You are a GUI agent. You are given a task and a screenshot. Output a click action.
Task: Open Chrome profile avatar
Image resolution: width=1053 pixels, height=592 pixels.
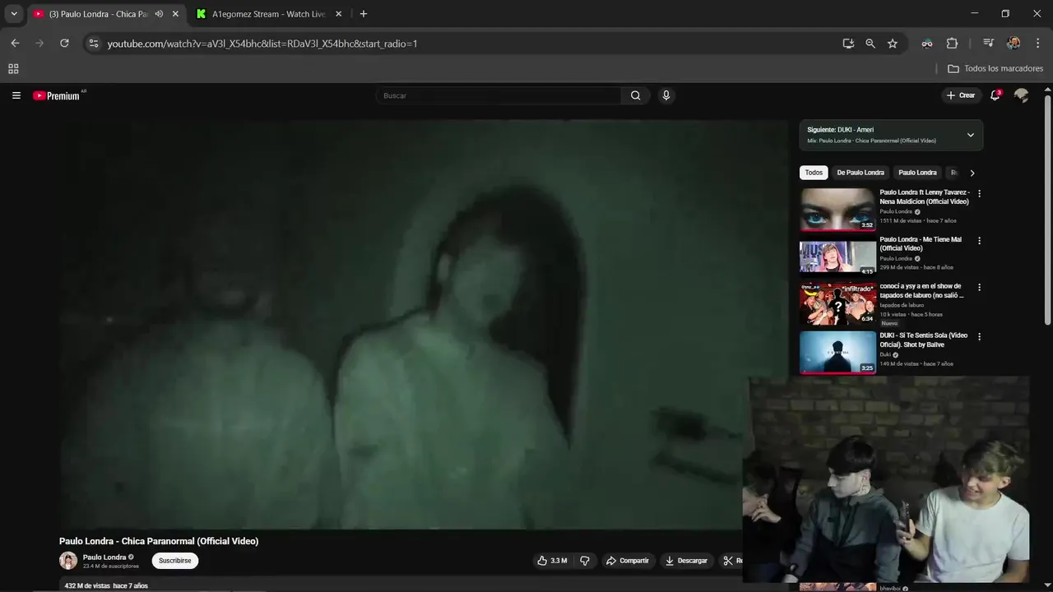coord(1014,44)
